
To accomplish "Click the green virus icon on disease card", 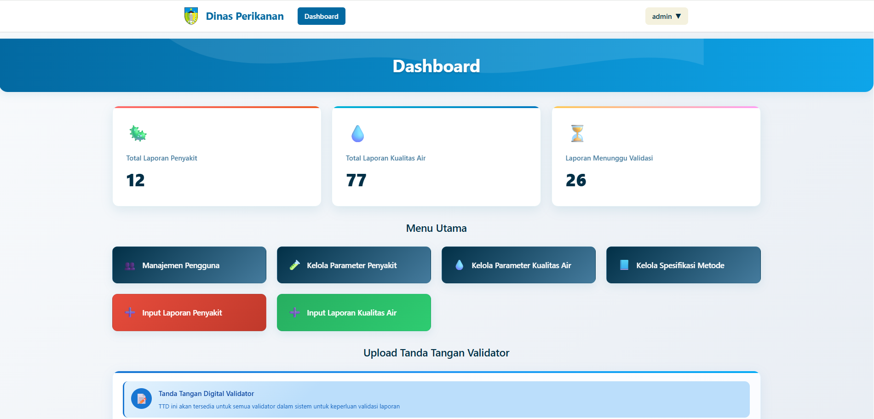I will point(138,133).
